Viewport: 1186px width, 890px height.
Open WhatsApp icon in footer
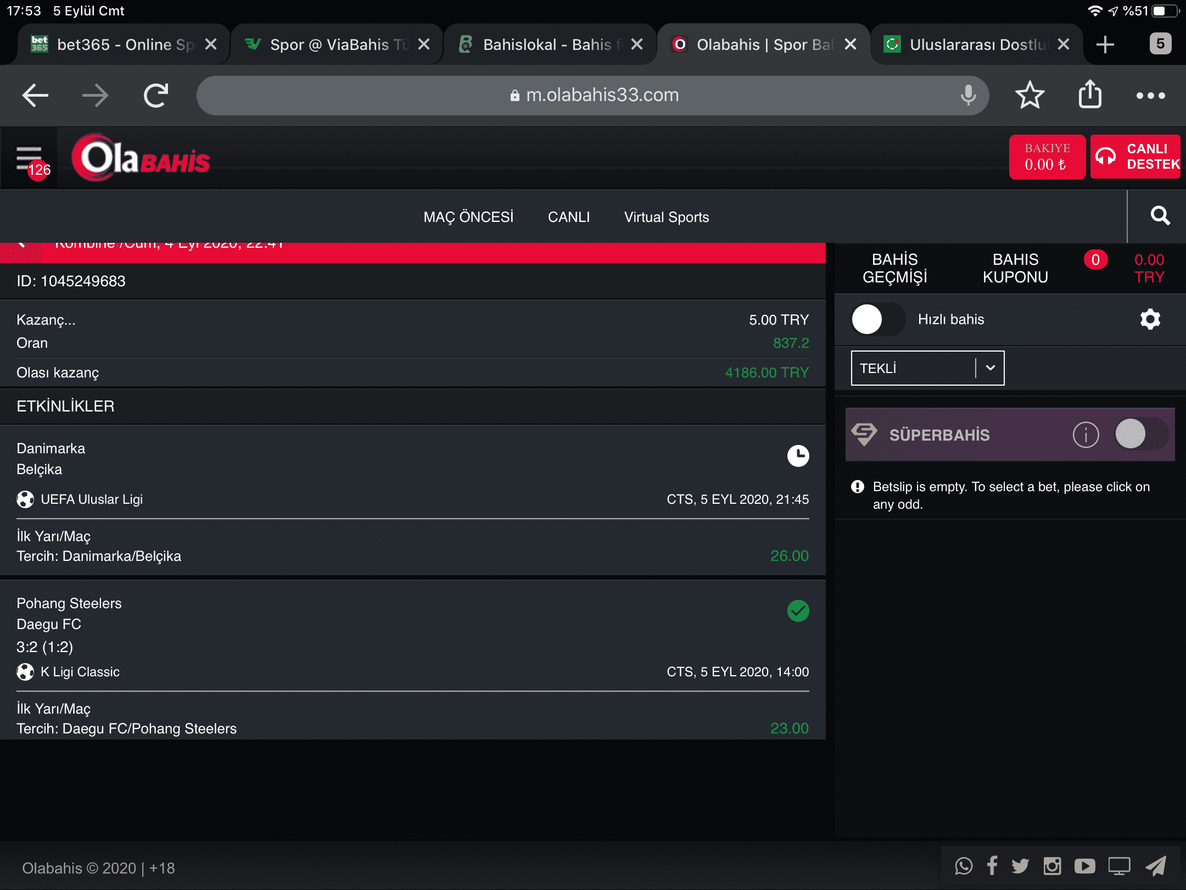tap(964, 866)
